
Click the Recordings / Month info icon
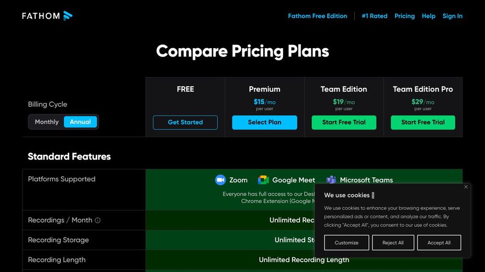coord(98,220)
